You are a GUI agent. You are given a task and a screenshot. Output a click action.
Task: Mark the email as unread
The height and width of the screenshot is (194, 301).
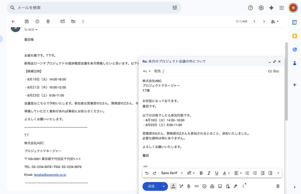62,21
